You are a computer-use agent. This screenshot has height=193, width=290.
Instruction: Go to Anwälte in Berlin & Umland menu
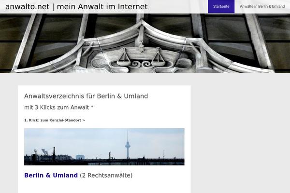pos(262,6)
